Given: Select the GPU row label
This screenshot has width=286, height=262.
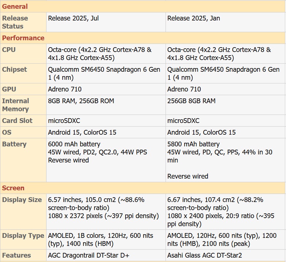Looking at the screenshot, I should 23,89.
